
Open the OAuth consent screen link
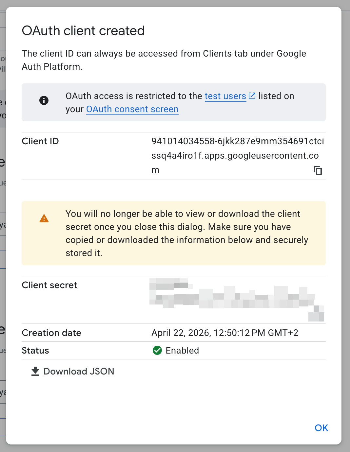tap(132, 109)
